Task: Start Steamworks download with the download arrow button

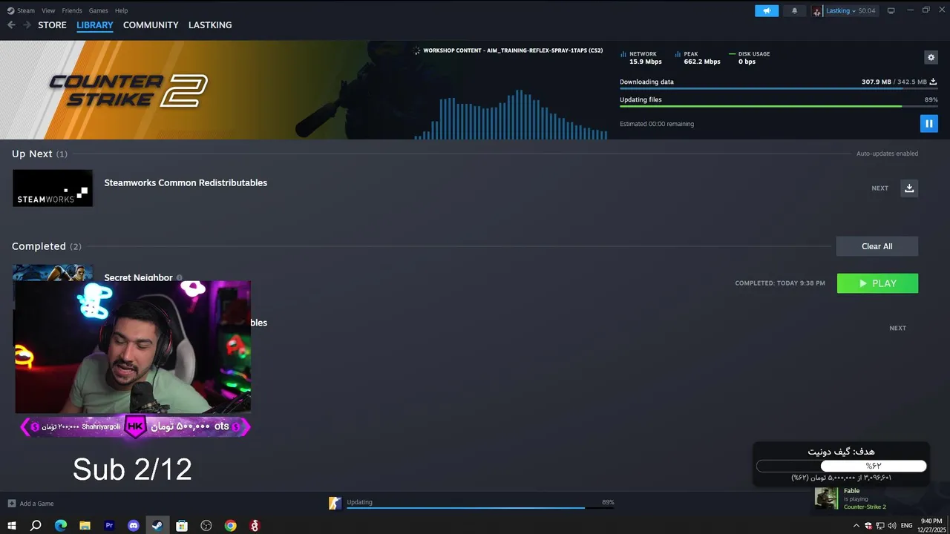Action: 909,188
